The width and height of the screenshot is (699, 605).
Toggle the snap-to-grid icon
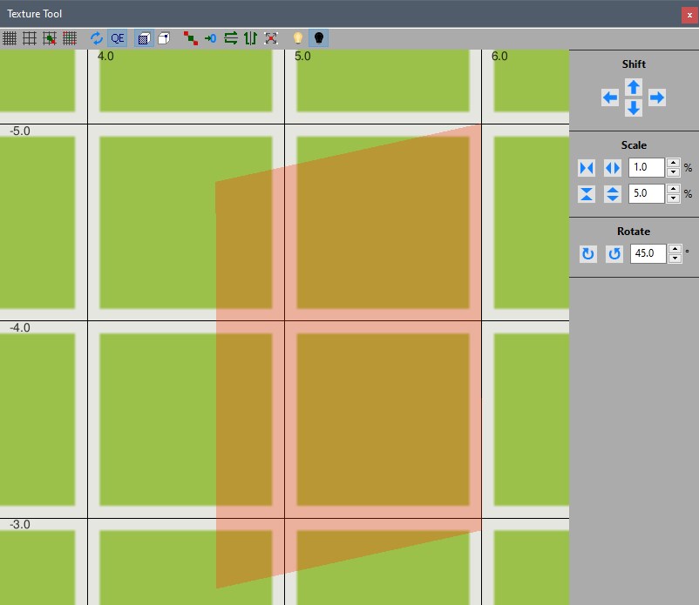(x=50, y=38)
